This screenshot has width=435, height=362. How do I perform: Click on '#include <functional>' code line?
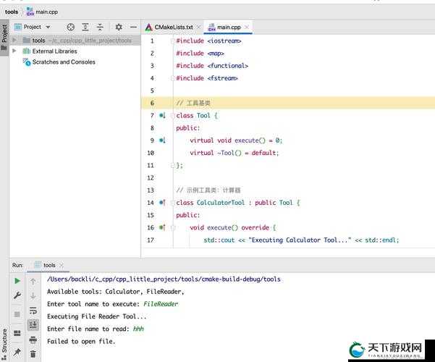212,66
